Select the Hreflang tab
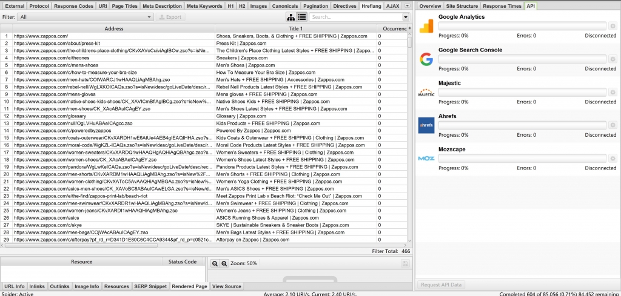 (371, 6)
